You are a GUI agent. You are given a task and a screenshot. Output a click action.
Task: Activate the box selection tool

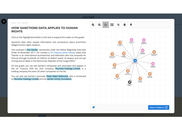click(x=112, y=25)
